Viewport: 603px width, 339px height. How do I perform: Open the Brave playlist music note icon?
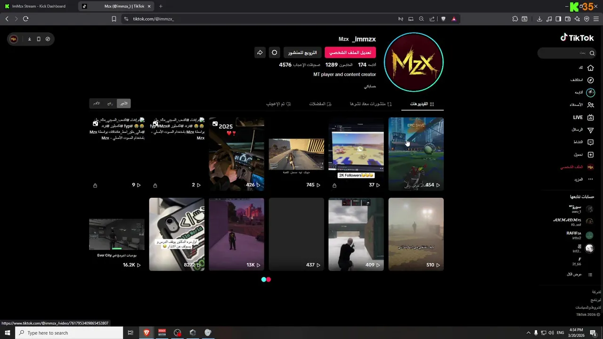[549, 19]
